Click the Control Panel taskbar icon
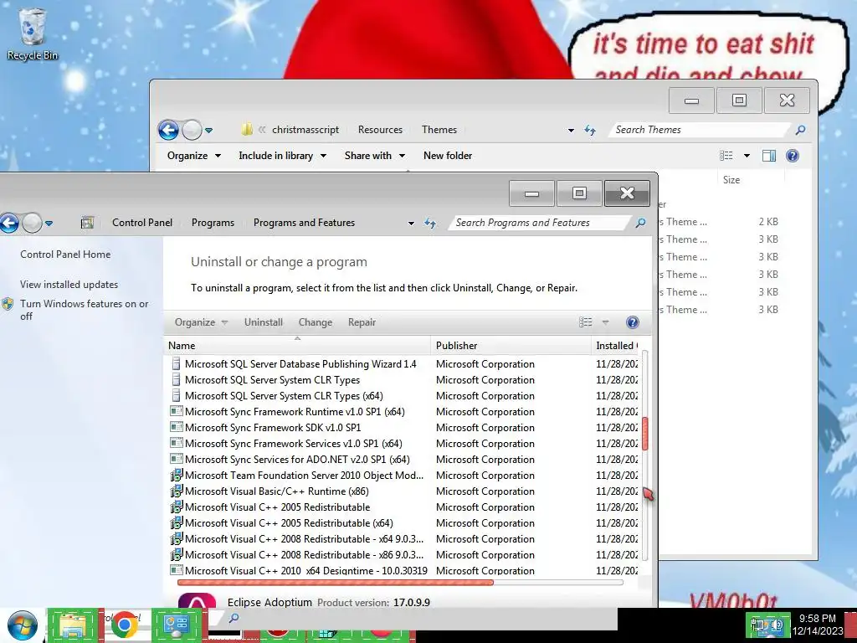 [x=176, y=625]
